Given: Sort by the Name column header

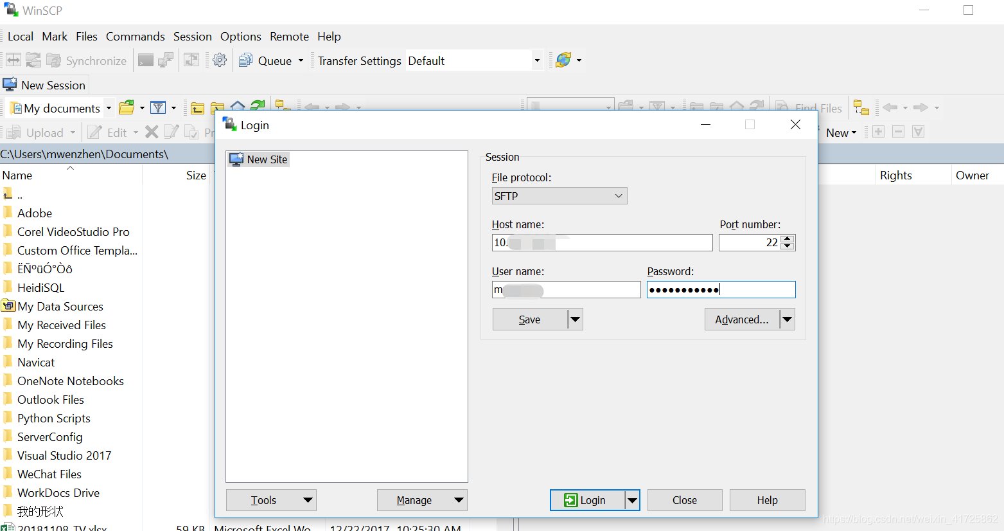Looking at the screenshot, I should [71, 175].
